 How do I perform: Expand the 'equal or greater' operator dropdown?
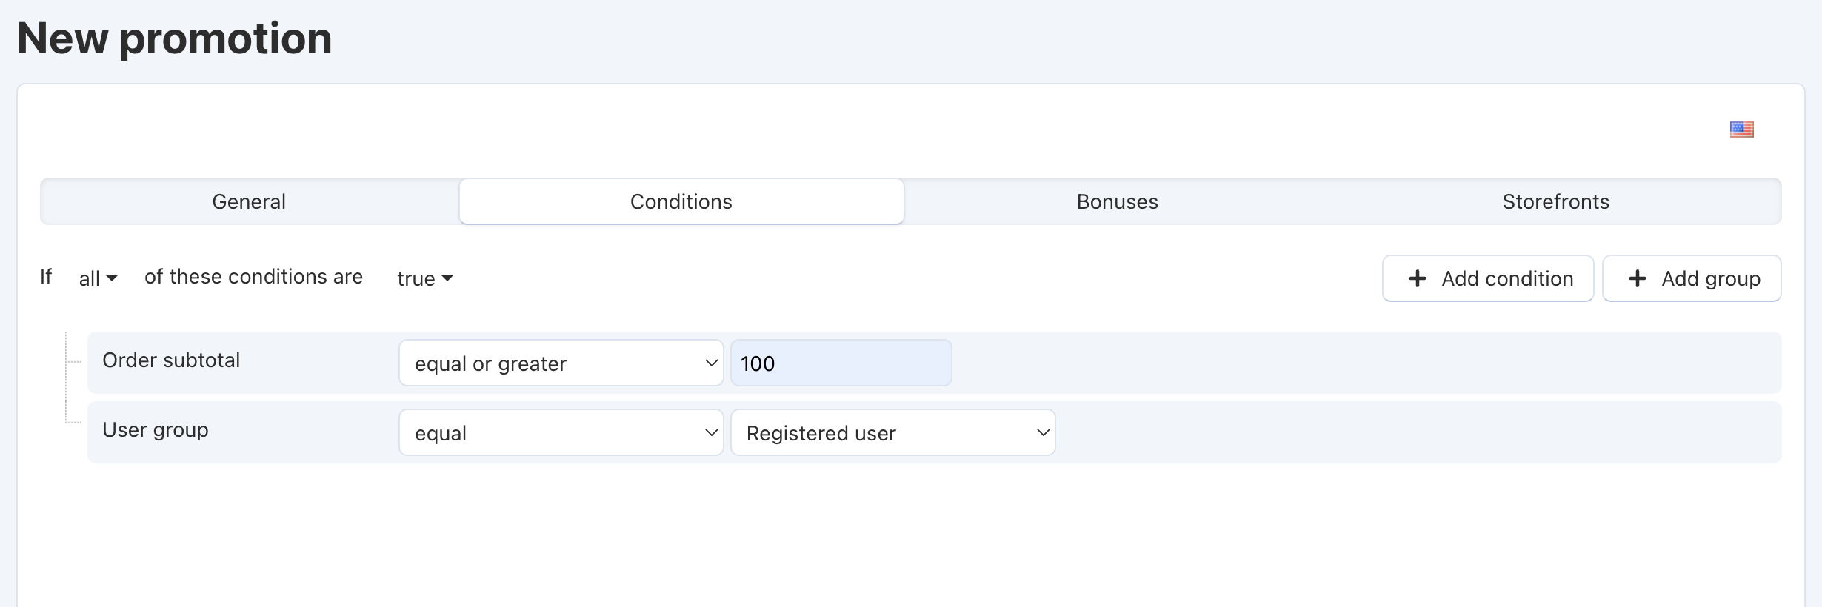(561, 363)
